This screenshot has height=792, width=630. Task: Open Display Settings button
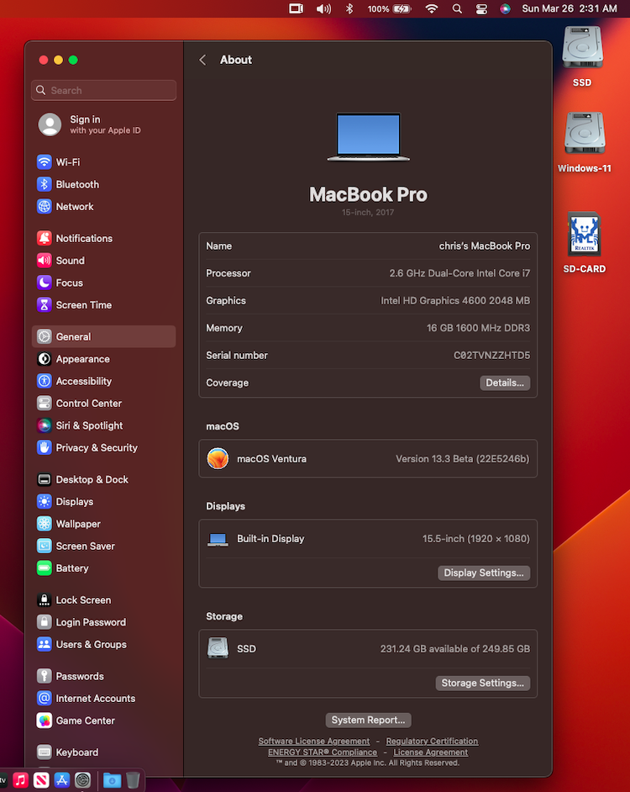click(484, 573)
